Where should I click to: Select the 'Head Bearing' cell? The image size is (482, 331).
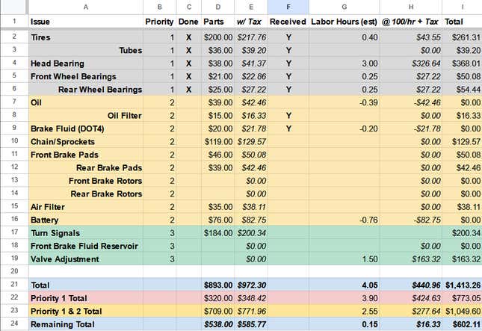click(x=84, y=64)
